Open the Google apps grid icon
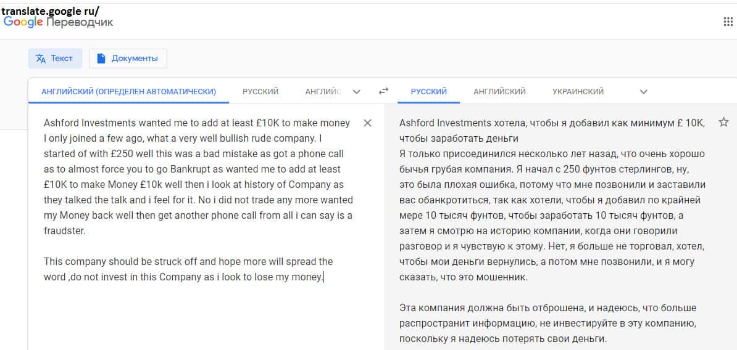The height and width of the screenshot is (350, 737). [728, 22]
